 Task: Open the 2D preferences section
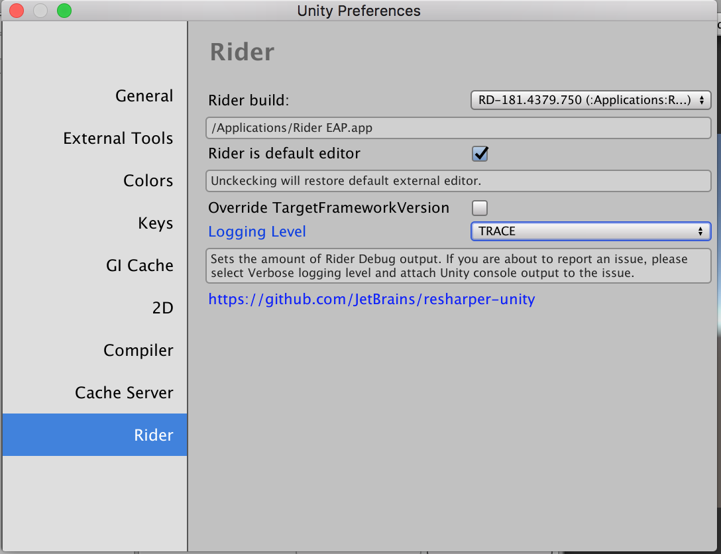point(162,307)
